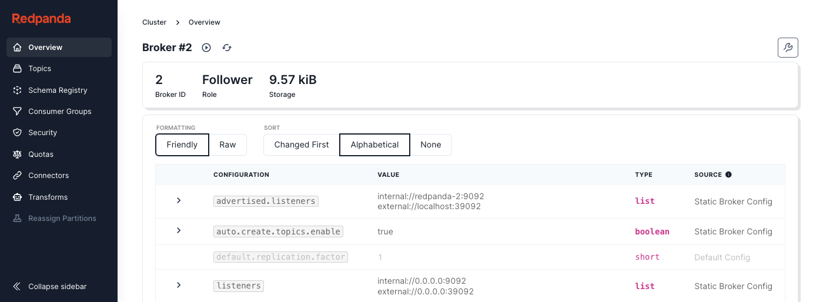Image resolution: width=823 pixels, height=302 pixels.
Task: Sort configuration by Changed First
Action: [302, 145]
